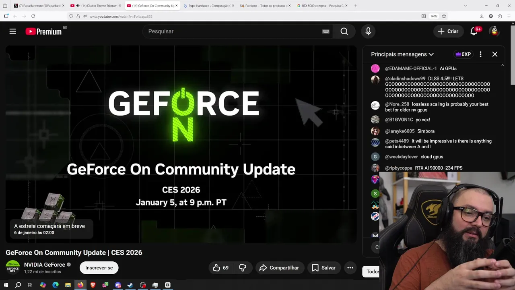
Task: Open notifications bell with 9+ badge
Action: (474, 31)
